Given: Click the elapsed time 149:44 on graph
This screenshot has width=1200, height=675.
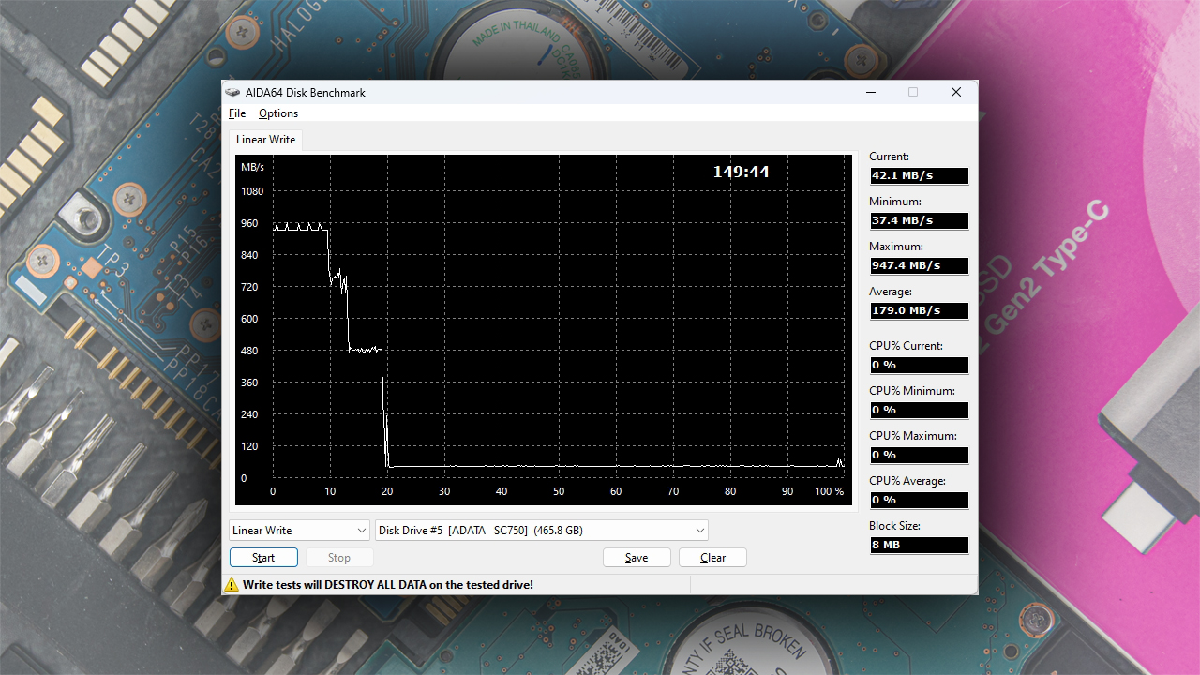Looking at the screenshot, I should [x=741, y=172].
